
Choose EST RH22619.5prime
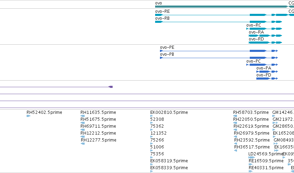251,126
